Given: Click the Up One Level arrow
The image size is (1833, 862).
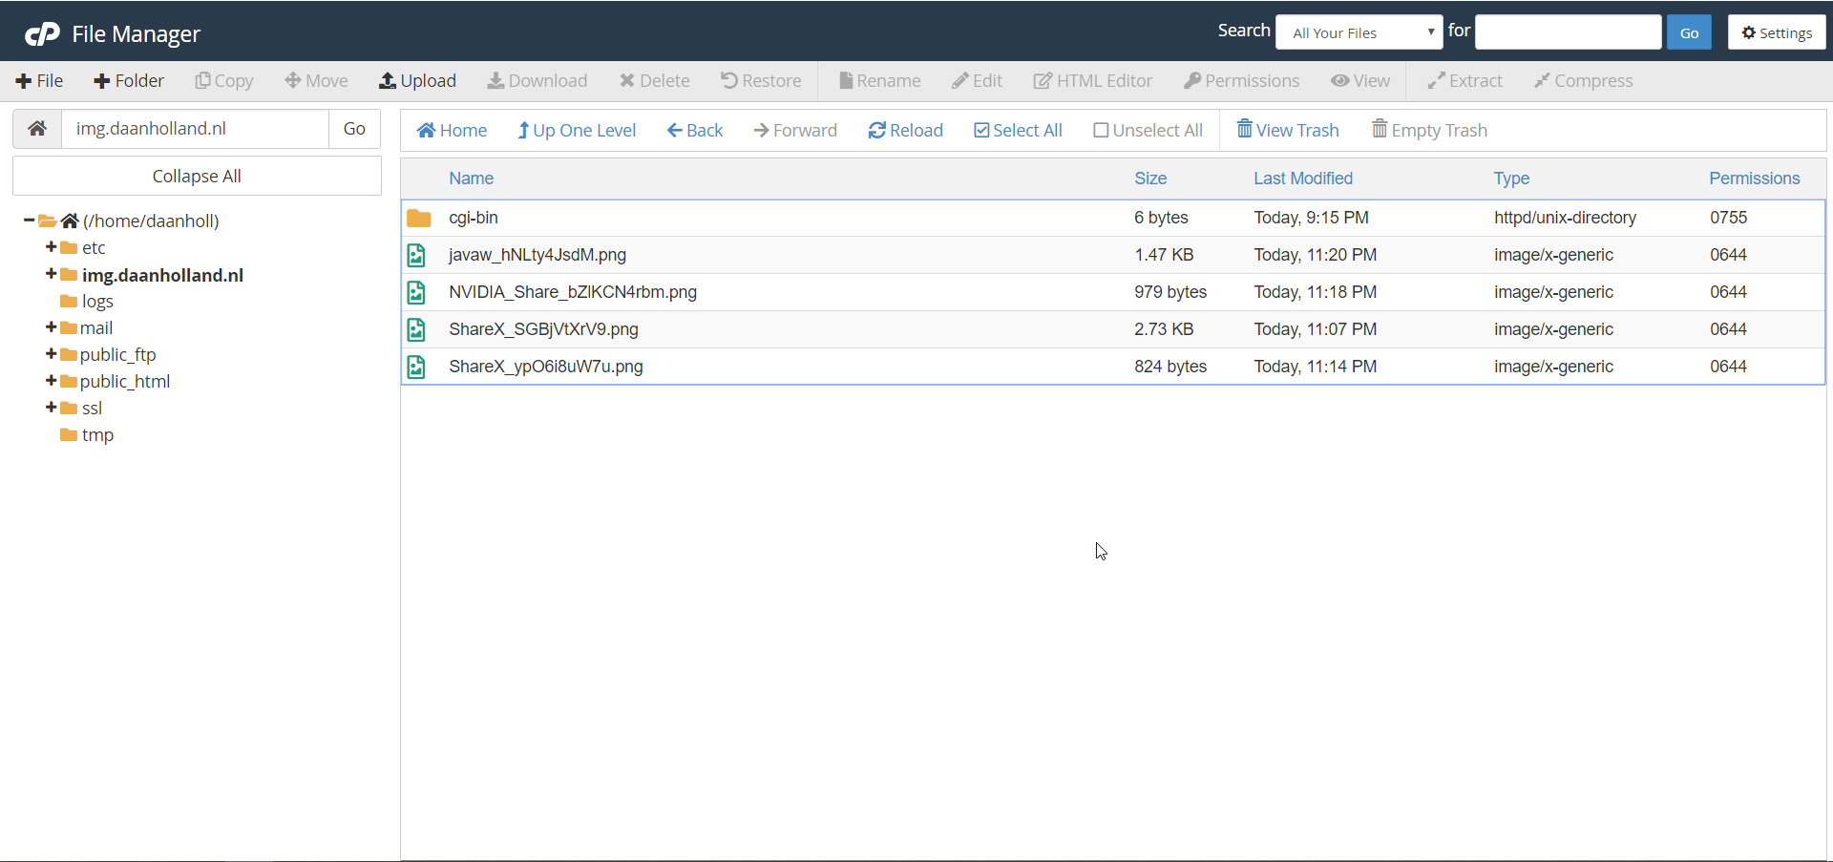Looking at the screenshot, I should [523, 131].
